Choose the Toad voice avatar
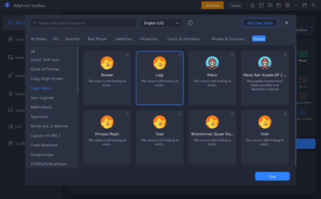Viewport: 321px width, 199px height. 160,122
